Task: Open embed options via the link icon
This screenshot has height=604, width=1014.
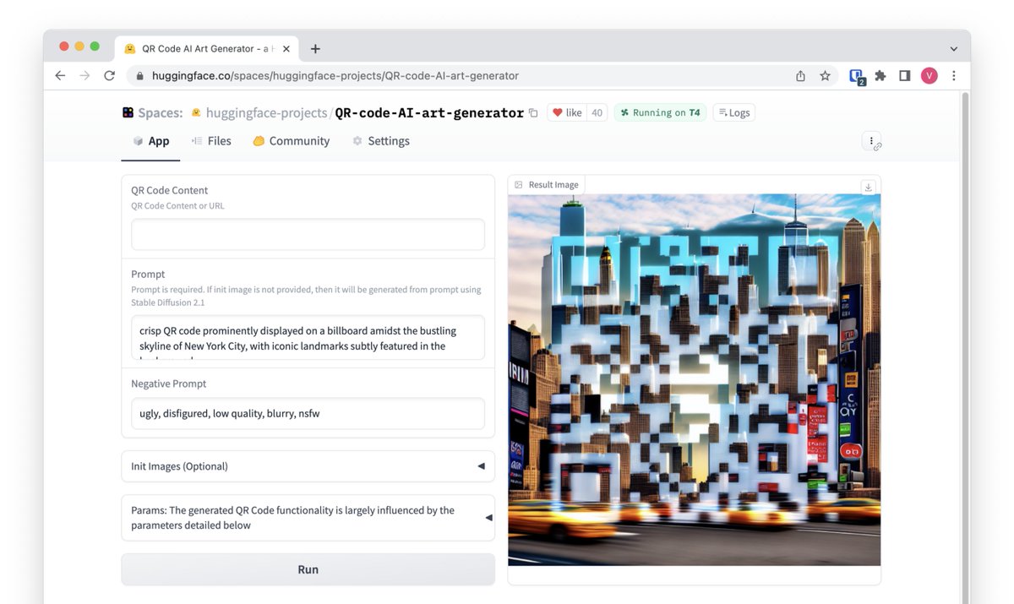Action: (x=879, y=145)
